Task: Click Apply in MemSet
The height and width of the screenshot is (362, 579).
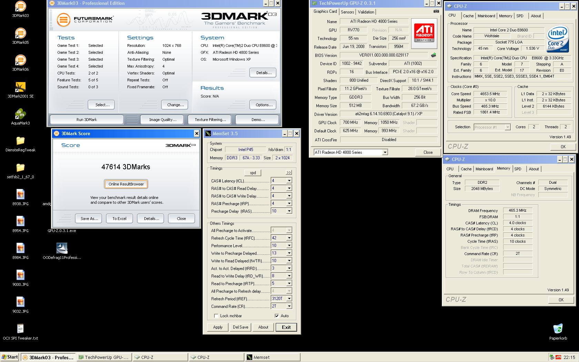Action: point(218,327)
